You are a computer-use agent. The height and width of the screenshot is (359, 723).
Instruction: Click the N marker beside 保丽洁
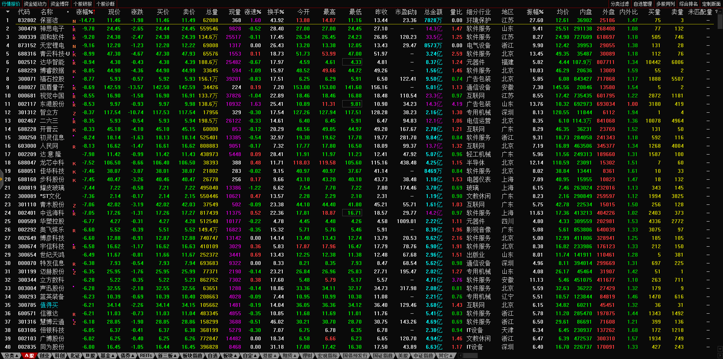pyautogui.click(x=74, y=21)
